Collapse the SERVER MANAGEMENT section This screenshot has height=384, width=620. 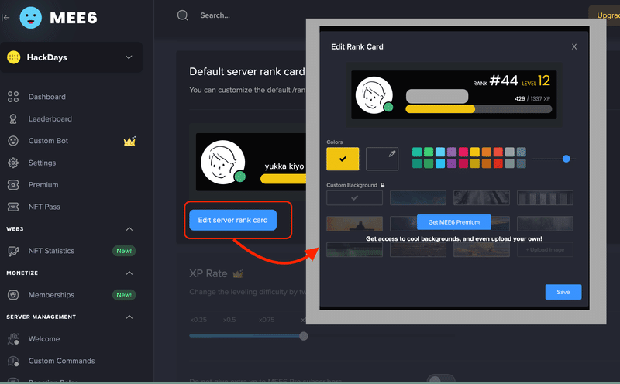[x=129, y=317]
